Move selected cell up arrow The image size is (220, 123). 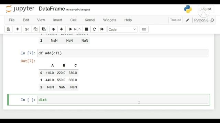click(x=53, y=29)
